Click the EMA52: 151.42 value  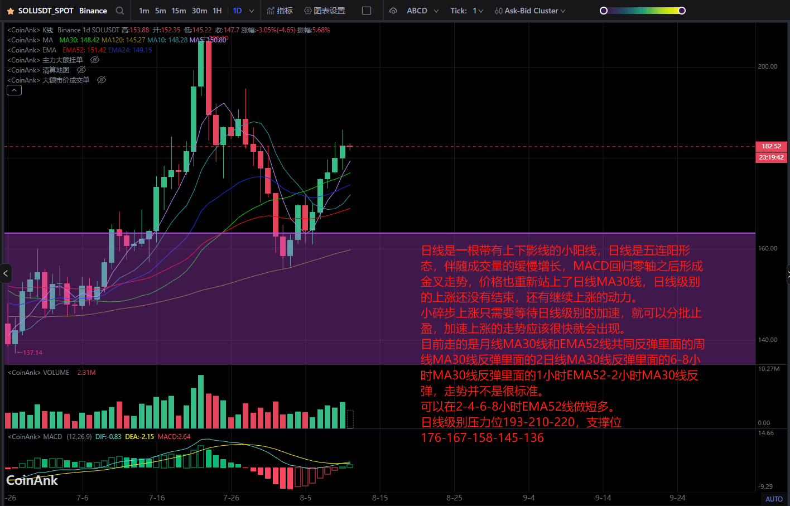[x=84, y=50]
